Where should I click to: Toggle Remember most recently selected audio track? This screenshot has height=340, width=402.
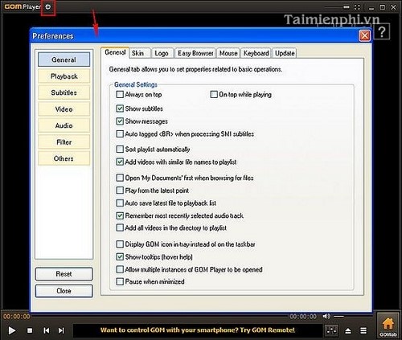(x=120, y=215)
